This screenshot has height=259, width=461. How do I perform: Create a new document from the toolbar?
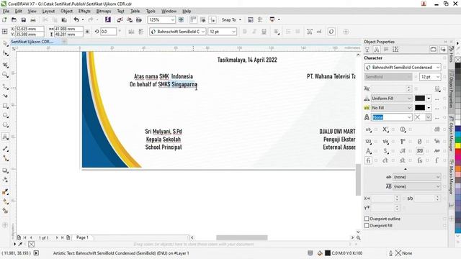click(x=4, y=19)
